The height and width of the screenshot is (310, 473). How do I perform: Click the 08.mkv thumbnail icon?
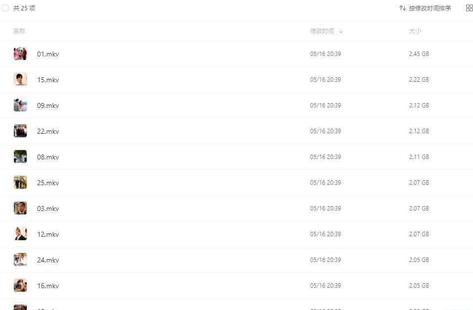pyautogui.click(x=20, y=156)
